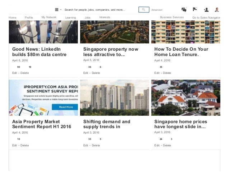229x176 pixels.
Task: Click the 24 count on home prices post
Action: point(161,139)
